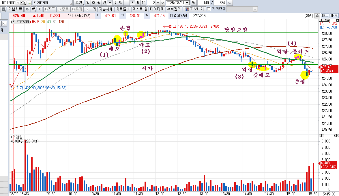Click the R icon above the price axis

click(326, 20)
